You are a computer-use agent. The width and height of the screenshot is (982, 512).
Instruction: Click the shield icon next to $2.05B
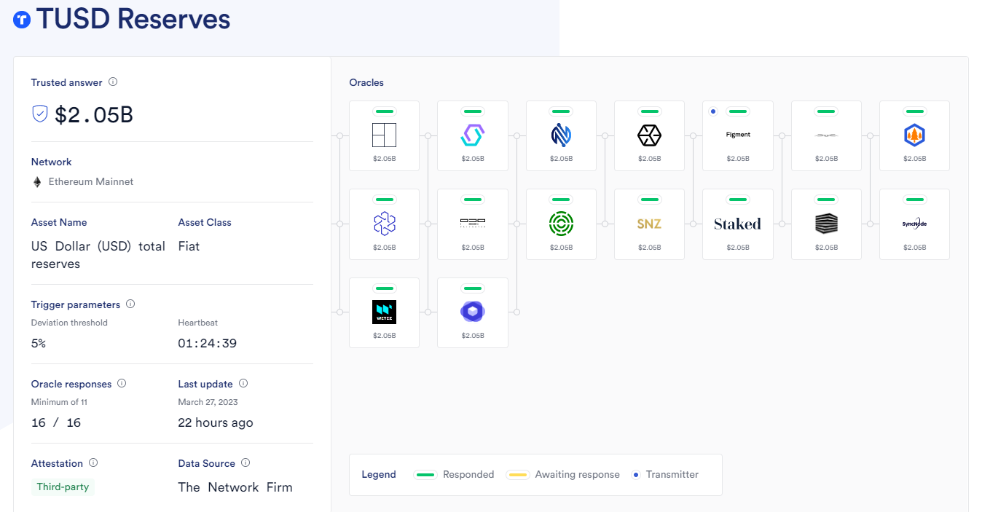(x=40, y=114)
